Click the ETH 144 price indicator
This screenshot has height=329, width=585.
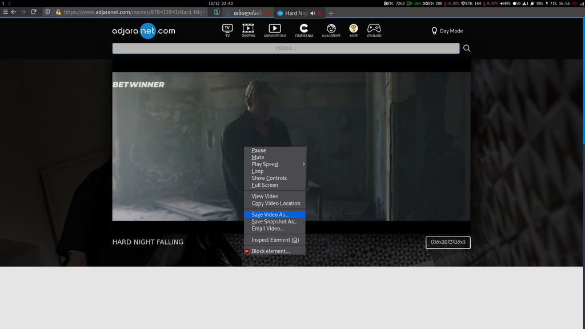click(471, 3)
